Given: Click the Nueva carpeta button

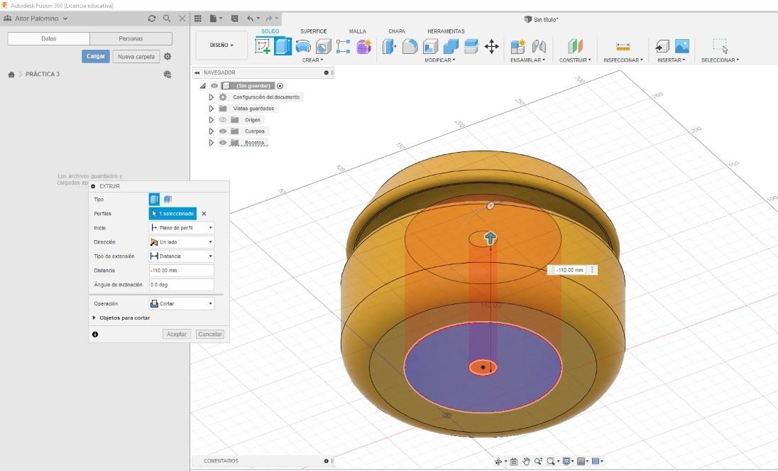Looking at the screenshot, I should click(x=136, y=57).
